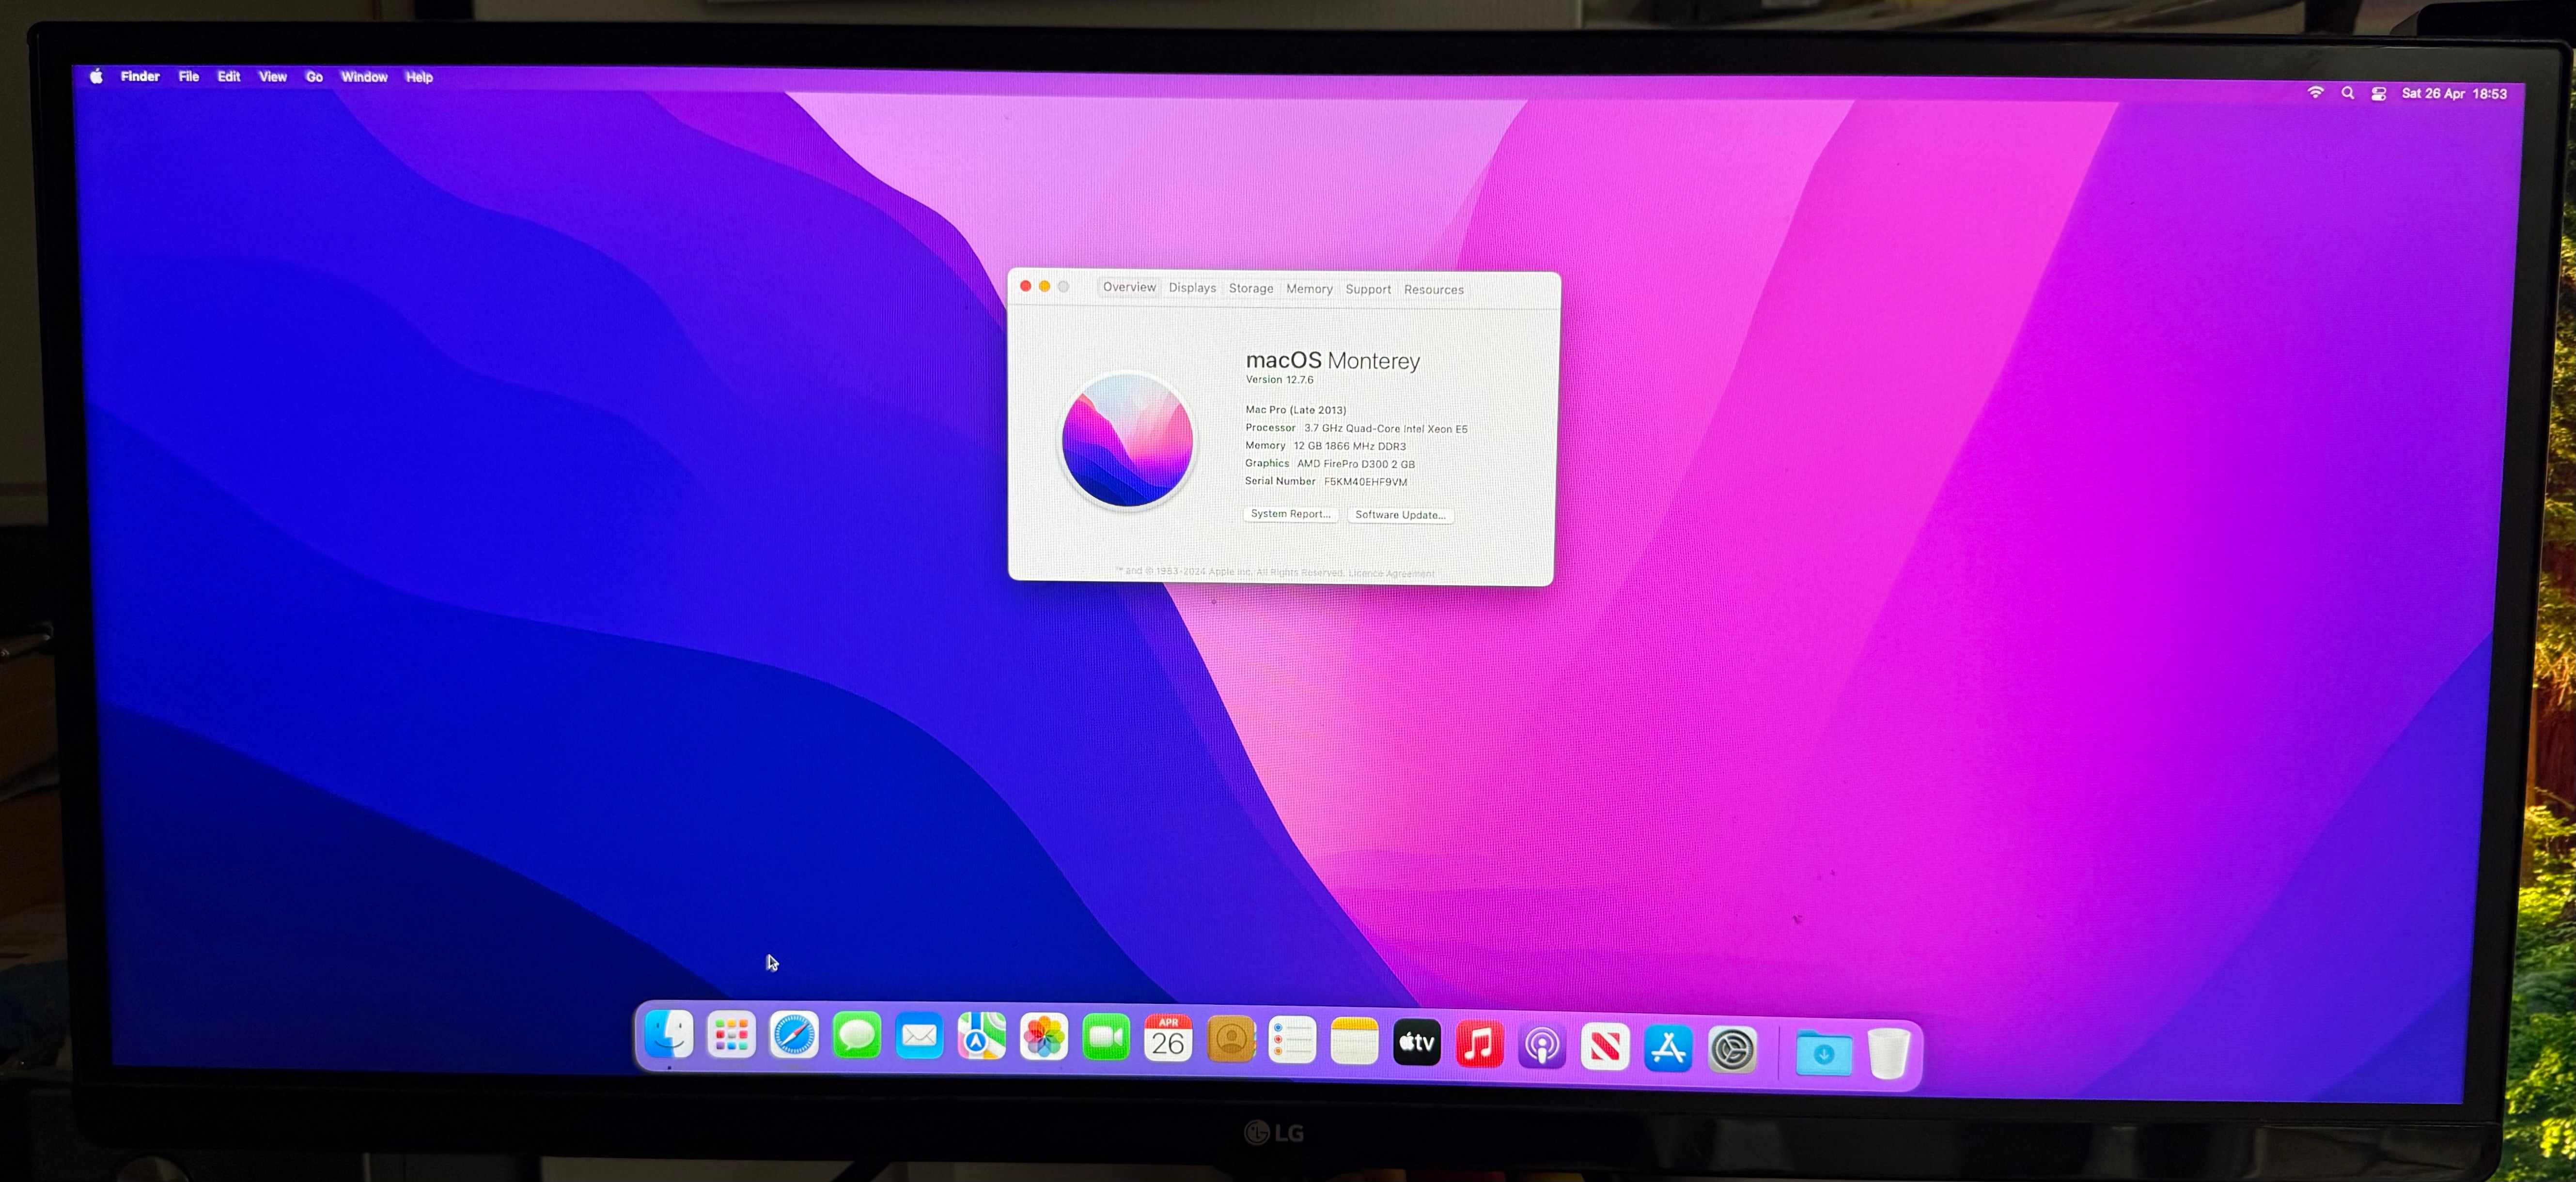Viewport: 2576px width, 1182px height.
Task: Click the 12 GB 1866 MHz DDR3 value
Action: (1349, 446)
